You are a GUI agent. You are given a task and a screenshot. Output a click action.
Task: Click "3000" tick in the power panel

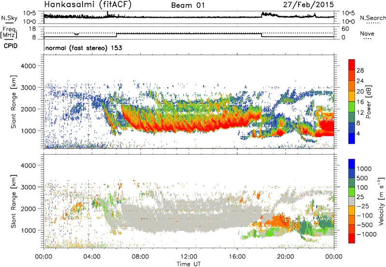[28, 88]
